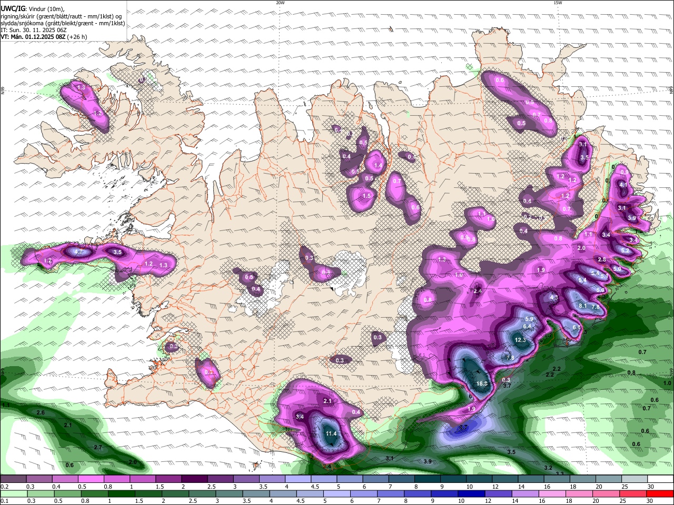Click the 3.9 rain value off the south coast

point(428,461)
